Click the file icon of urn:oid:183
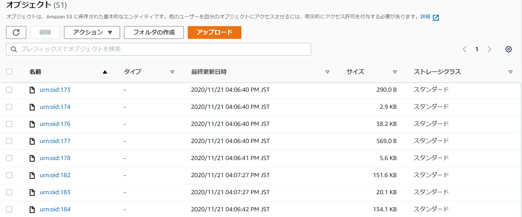 [32, 192]
